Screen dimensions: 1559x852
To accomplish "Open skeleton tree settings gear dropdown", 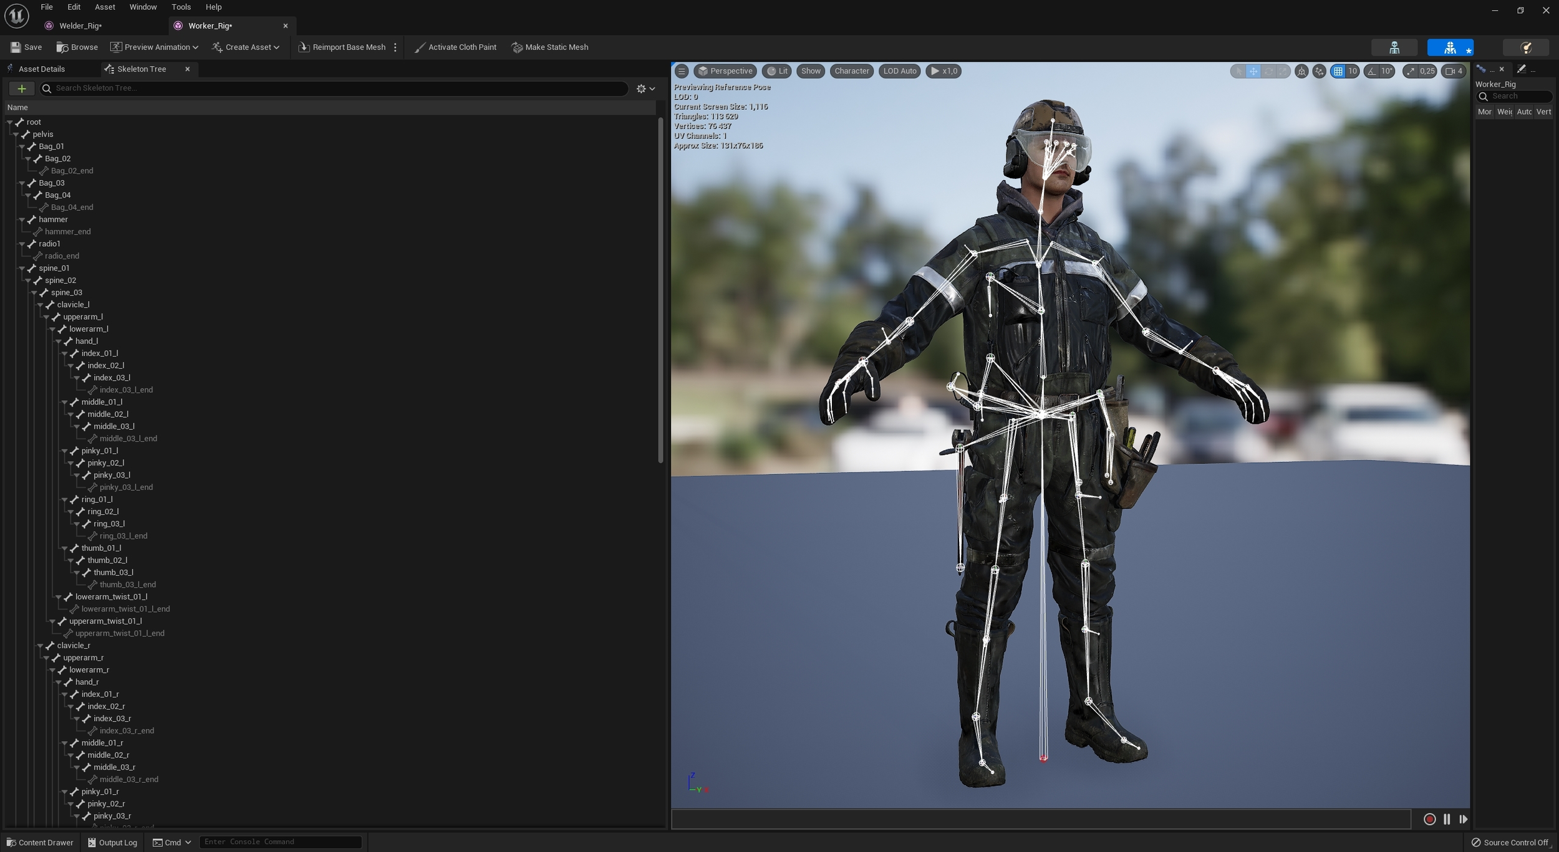I will 645,89.
